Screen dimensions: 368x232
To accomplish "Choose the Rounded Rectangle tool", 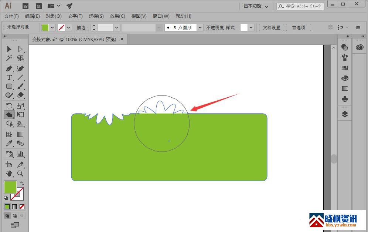I will (x=9, y=86).
